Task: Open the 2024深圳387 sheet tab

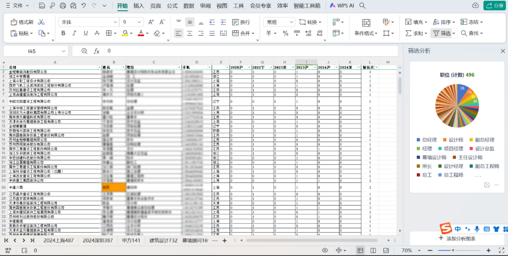Action: [97, 241]
